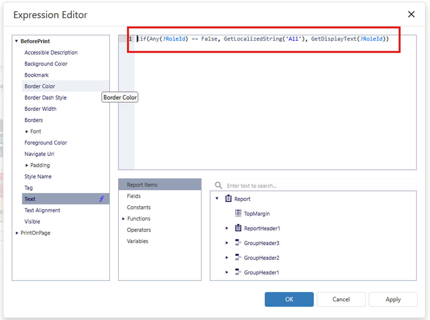
Task: Select the Operators category
Action: tap(139, 230)
